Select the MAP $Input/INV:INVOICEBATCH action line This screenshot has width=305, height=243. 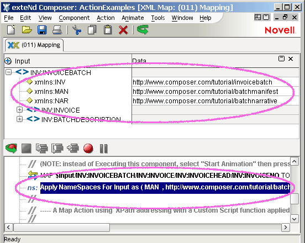[x=165, y=176]
